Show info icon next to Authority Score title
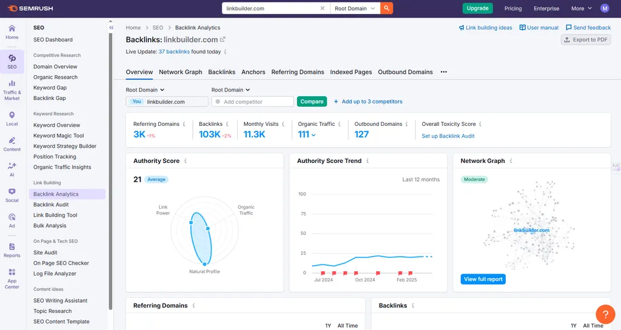The width and height of the screenshot is (621, 330). (x=186, y=161)
